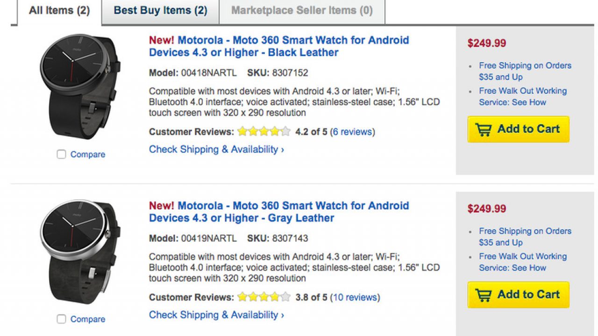Open the 6 reviews link

tap(353, 132)
